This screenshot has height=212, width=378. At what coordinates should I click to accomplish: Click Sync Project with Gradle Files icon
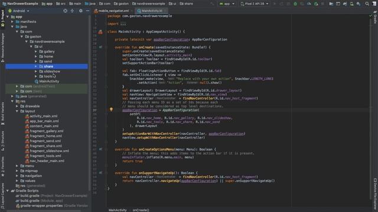345,4
